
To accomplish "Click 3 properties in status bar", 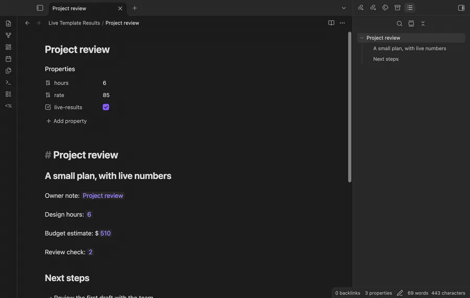I will click(378, 293).
